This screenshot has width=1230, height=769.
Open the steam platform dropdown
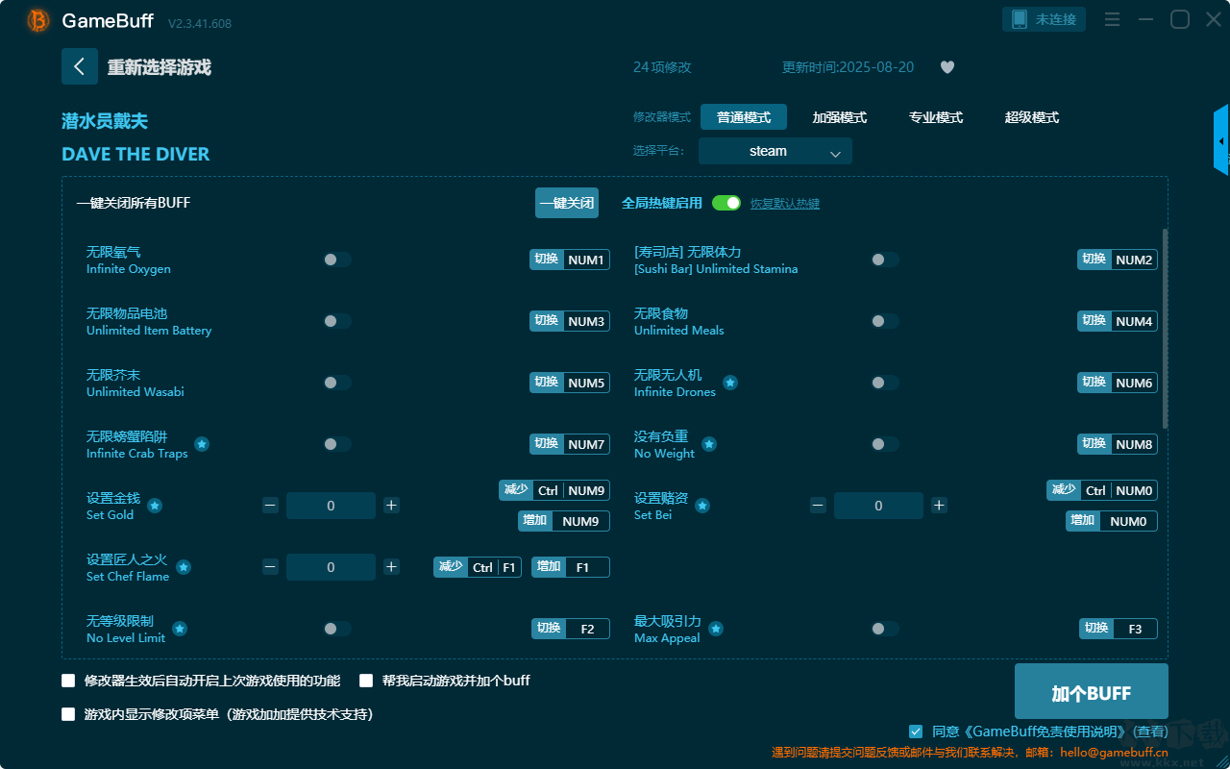pyautogui.click(x=775, y=151)
